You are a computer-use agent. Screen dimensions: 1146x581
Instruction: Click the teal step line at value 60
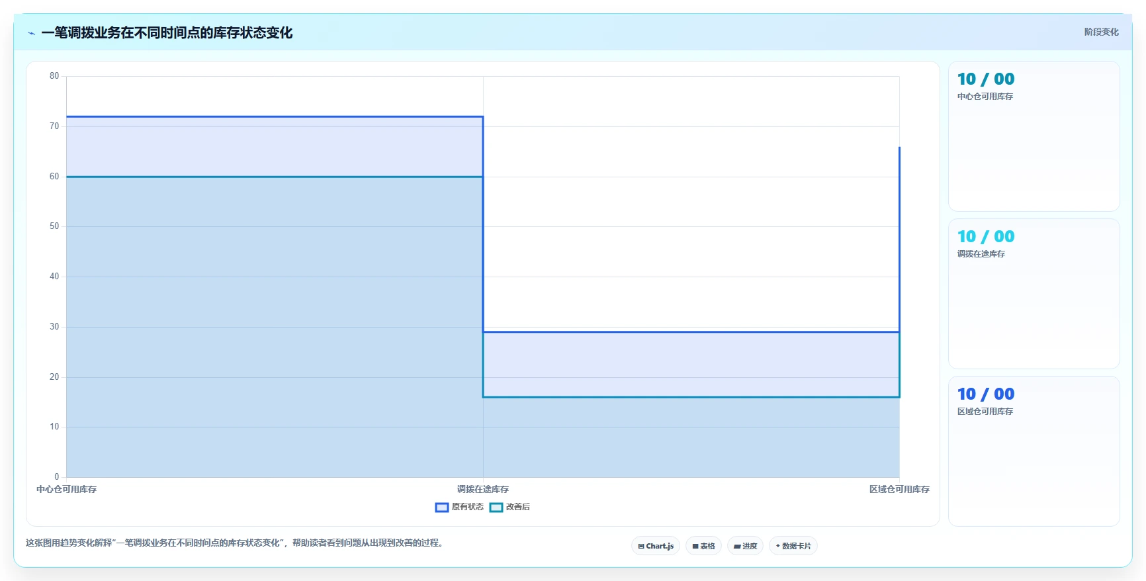tap(275, 177)
